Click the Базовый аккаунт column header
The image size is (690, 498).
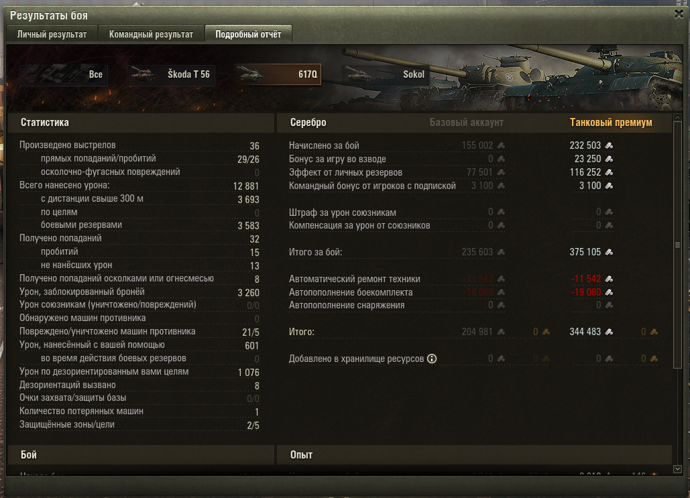coord(467,122)
